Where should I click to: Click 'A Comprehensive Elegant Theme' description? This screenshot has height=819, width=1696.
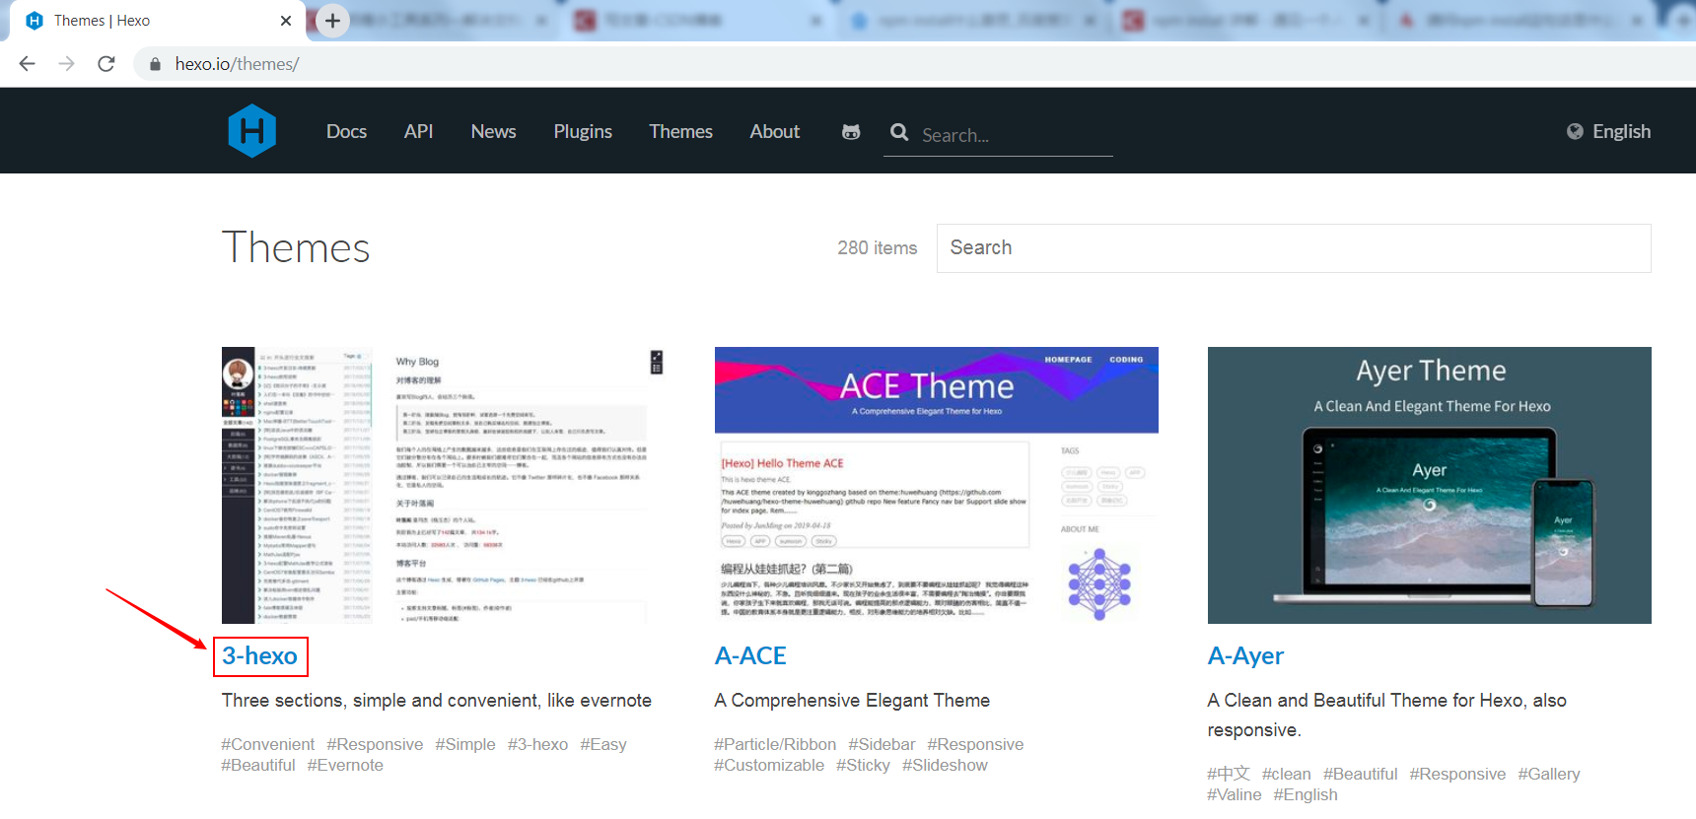pyautogui.click(x=852, y=701)
